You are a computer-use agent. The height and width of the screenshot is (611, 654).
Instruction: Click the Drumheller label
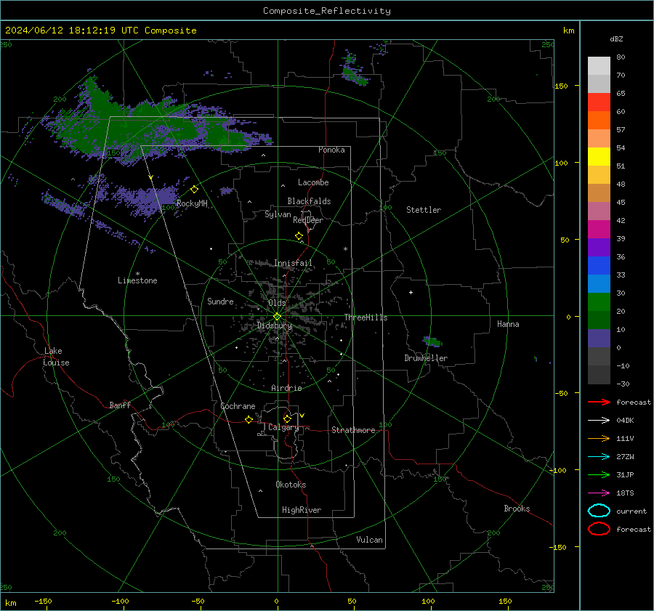click(x=426, y=358)
